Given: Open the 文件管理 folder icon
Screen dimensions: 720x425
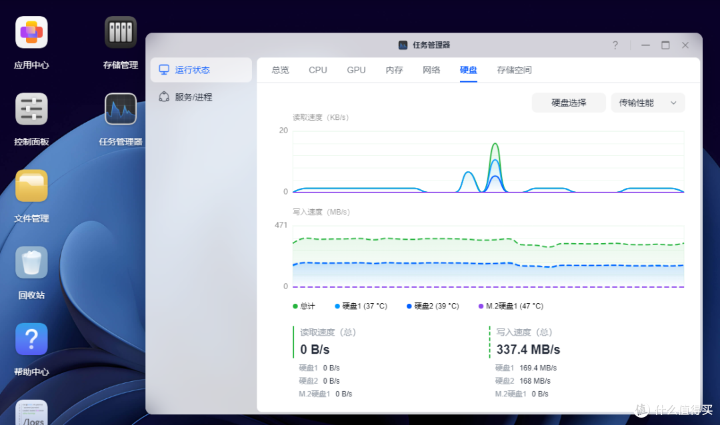Looking at the screenshot, I should (x=31, y=186).
